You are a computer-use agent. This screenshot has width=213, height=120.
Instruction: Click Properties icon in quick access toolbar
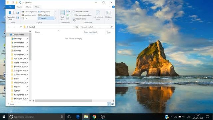[x=13, y=3]
